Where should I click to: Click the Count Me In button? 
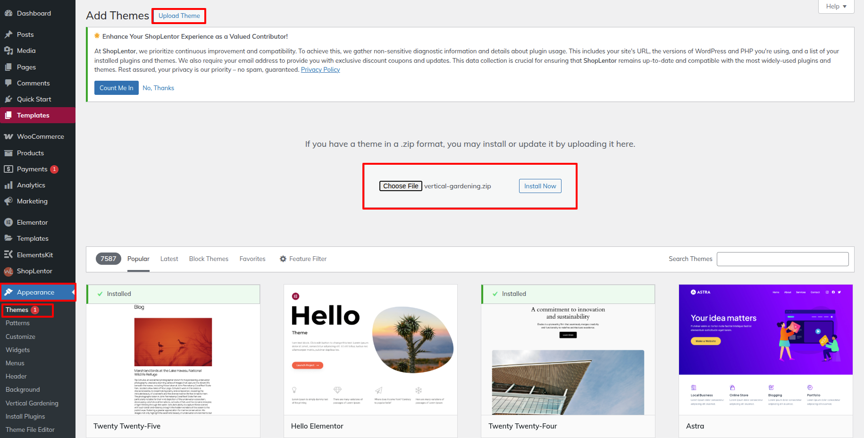click(x=116, y=88)
